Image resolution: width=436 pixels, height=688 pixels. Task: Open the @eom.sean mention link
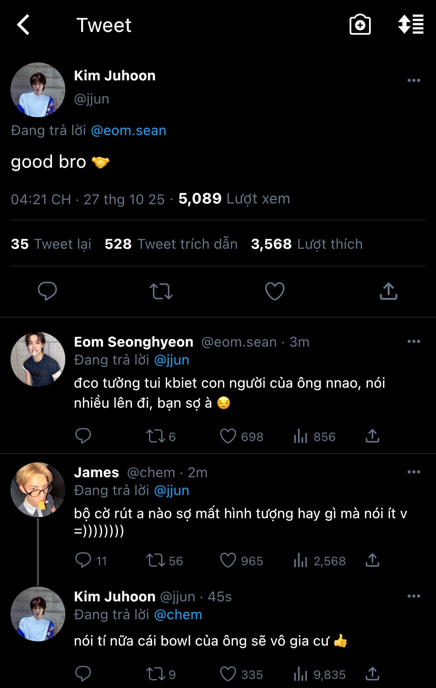[128, 131]
